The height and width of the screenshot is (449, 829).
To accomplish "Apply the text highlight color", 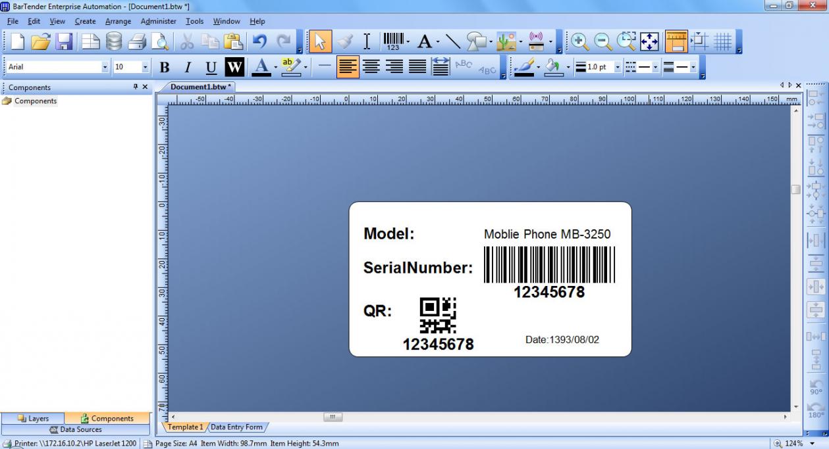I will 290,67.
